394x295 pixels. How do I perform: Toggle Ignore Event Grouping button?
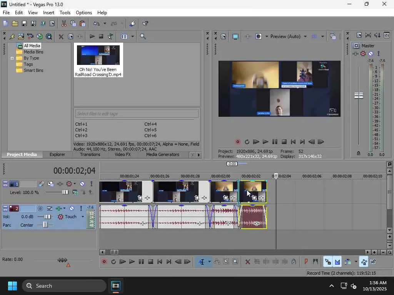[x=373, y=262]
